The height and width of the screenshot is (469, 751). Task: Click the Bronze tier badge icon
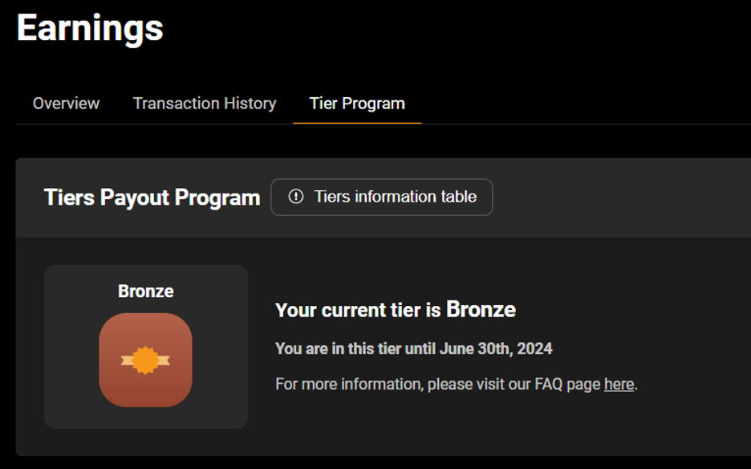point(145,360)
